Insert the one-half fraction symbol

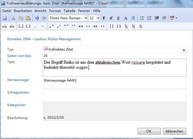coord(126,26)
